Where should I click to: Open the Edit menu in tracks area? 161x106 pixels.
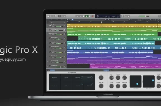52,20
